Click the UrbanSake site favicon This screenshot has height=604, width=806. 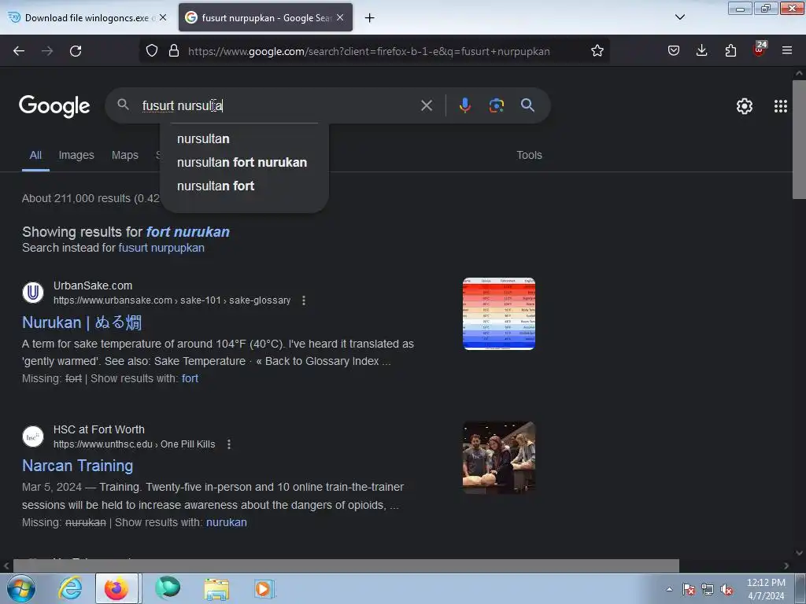[33, 293]
